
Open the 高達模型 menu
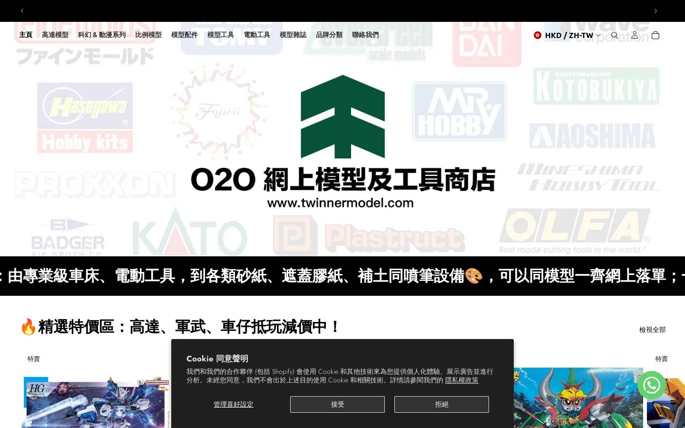point(55,35)
